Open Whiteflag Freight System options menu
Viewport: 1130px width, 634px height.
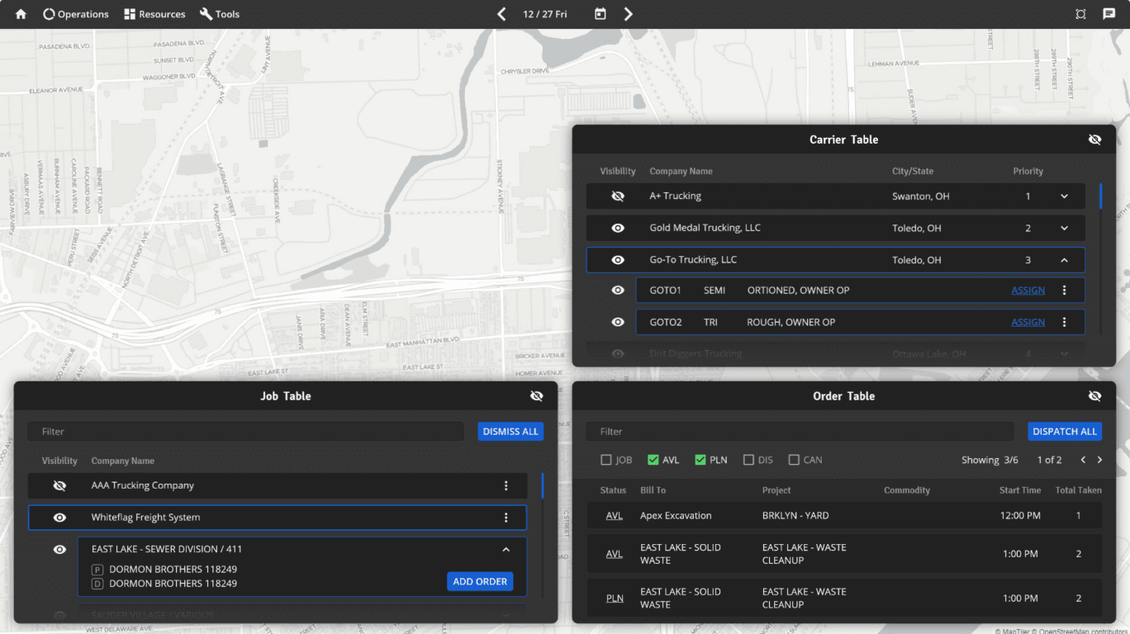(506, 518)
